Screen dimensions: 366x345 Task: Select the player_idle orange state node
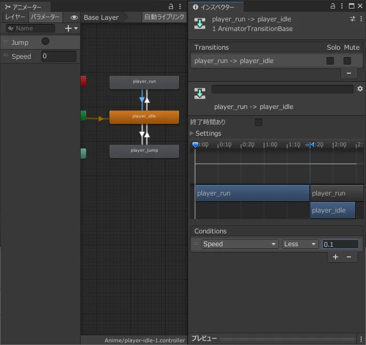pos(144,117)
